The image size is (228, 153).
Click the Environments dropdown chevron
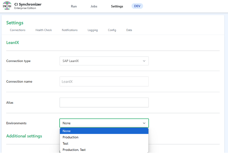144,123
